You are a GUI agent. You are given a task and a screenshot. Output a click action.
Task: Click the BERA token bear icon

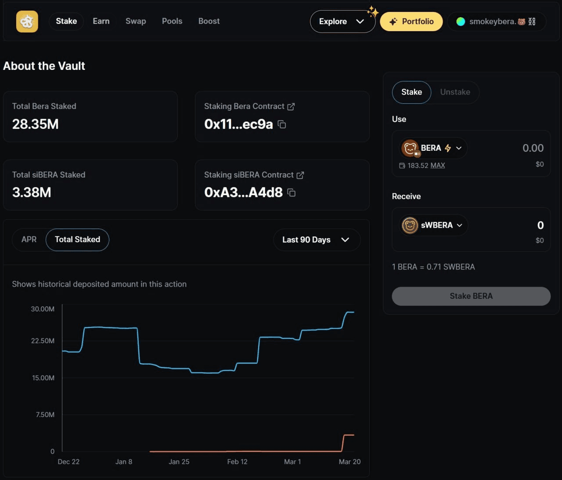pyautogui.click(x=410, y=148)
